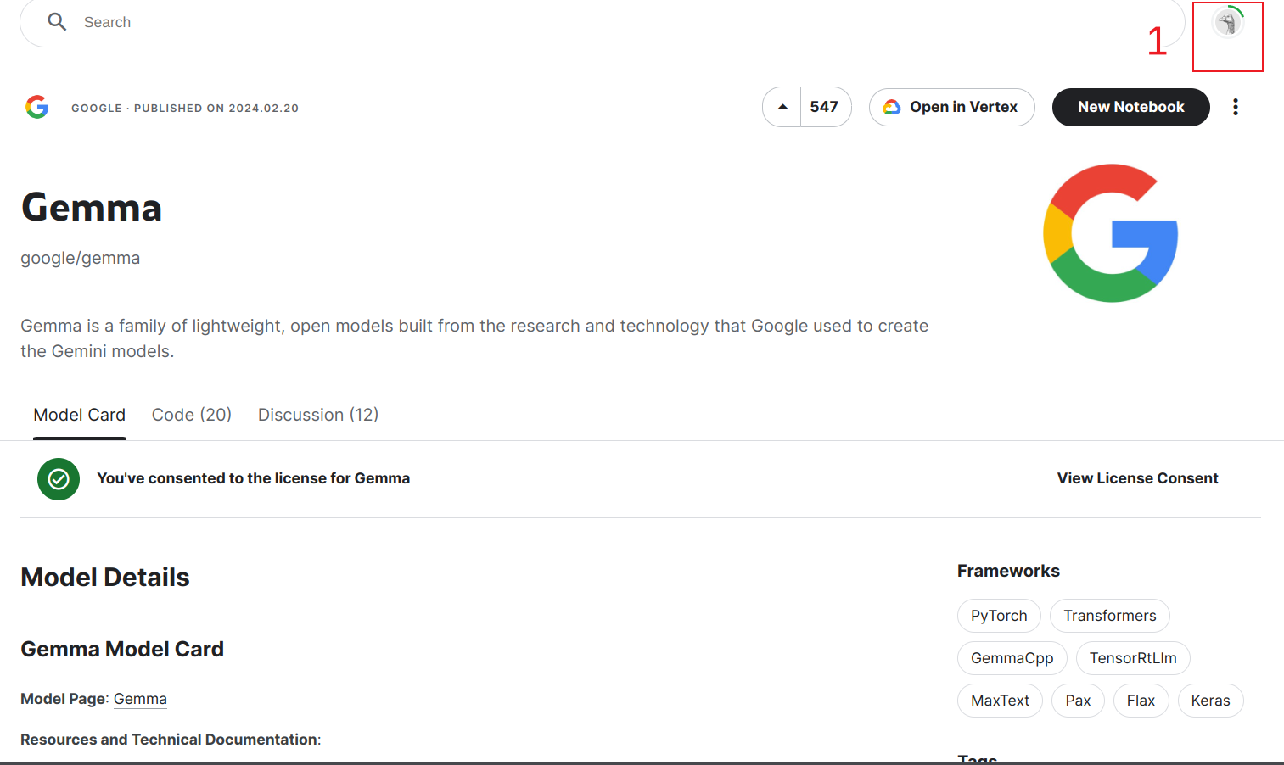Screen dimensions: 1284x765
Task: Focus the Search input field
Action: tap(602, 23)
